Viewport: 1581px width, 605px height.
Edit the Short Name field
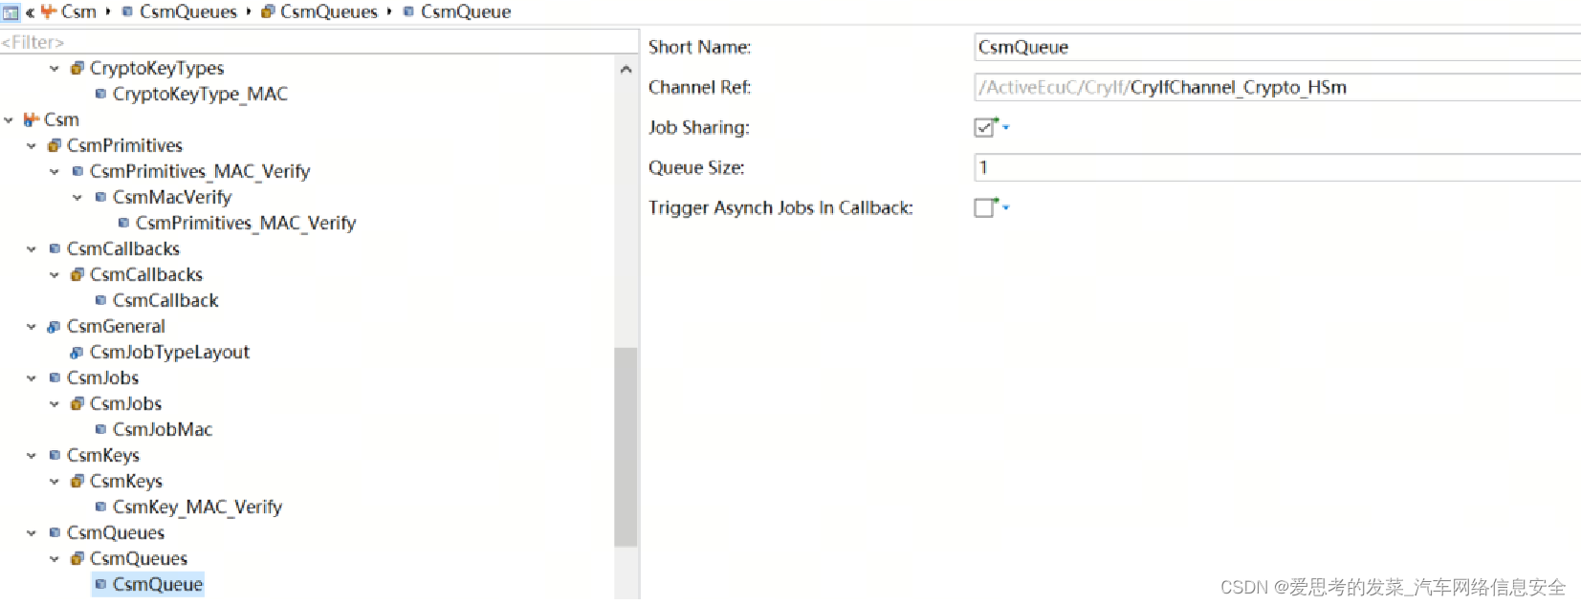point(1277,47)
